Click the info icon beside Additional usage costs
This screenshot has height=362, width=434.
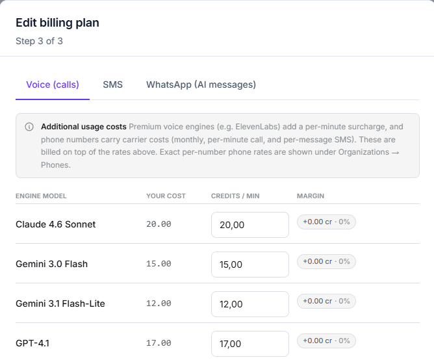(29, 127)
